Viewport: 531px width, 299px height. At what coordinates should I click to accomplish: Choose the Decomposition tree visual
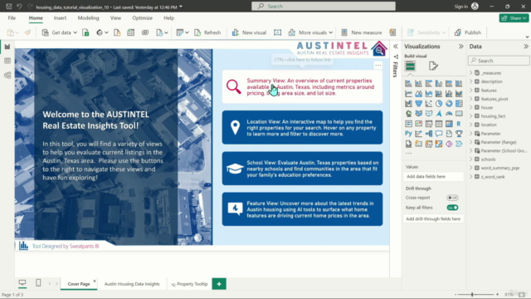tap(429, 134)
